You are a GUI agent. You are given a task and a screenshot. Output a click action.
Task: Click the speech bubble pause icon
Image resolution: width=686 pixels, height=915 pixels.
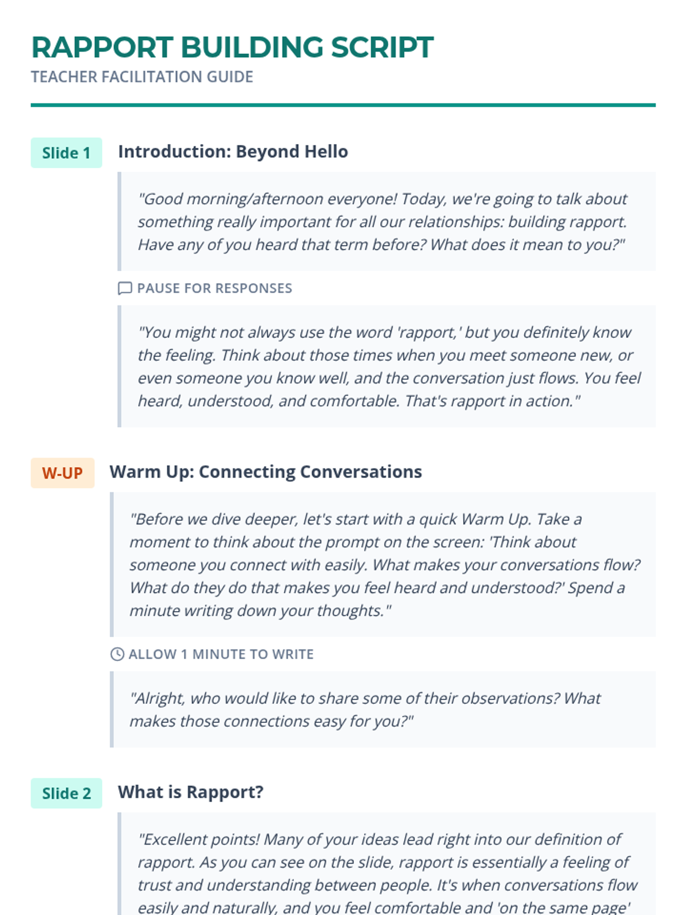(125, 288)
